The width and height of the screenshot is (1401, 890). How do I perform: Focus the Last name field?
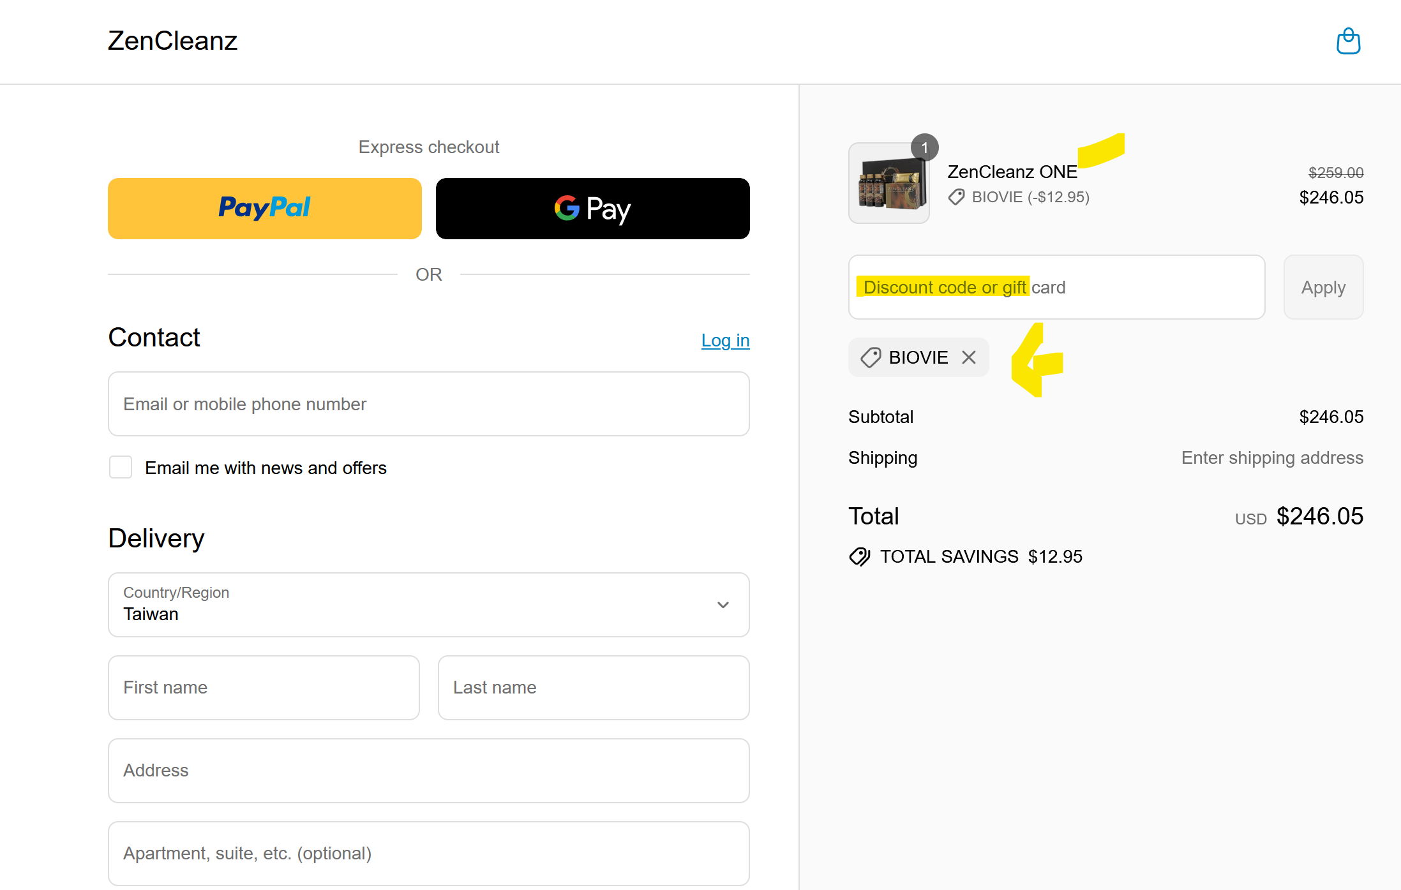594,688
